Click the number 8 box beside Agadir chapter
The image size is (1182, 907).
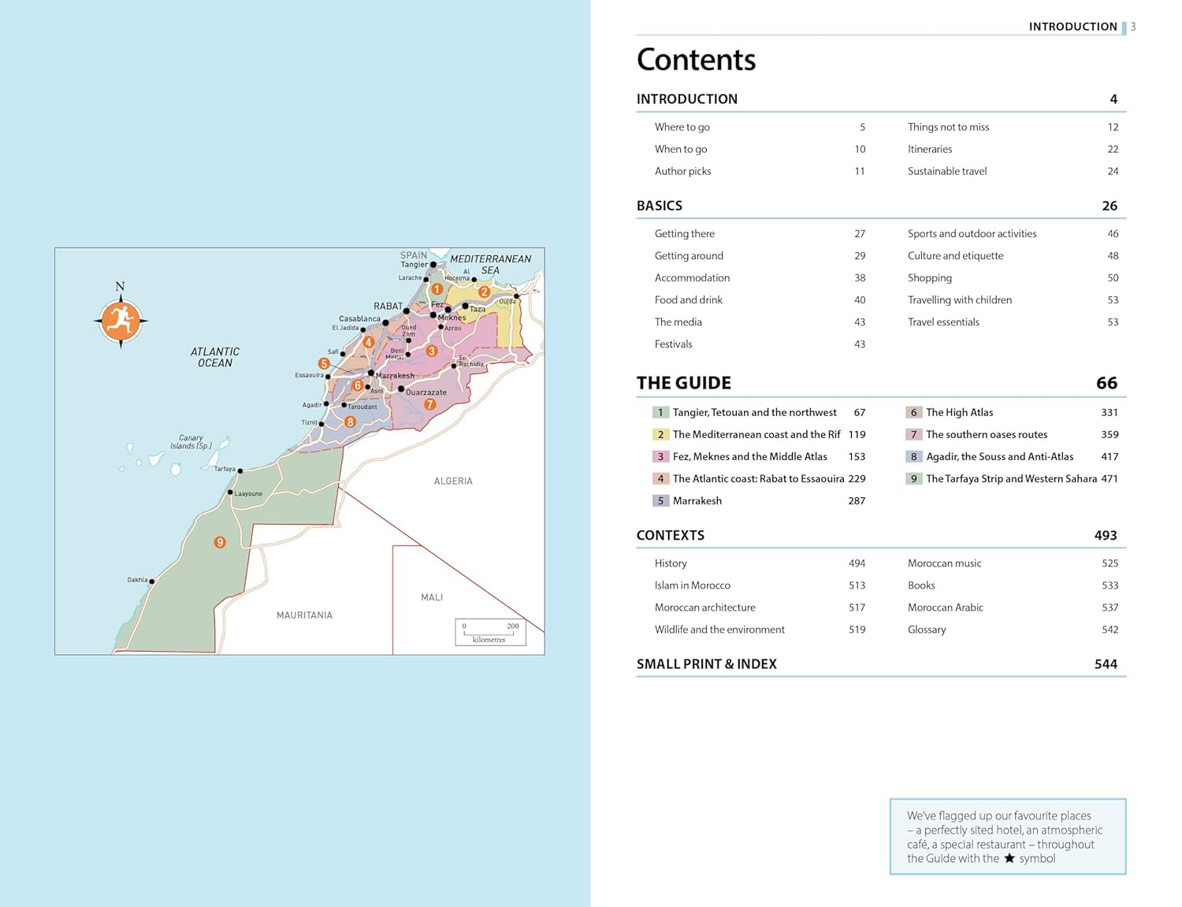[914, 456]
